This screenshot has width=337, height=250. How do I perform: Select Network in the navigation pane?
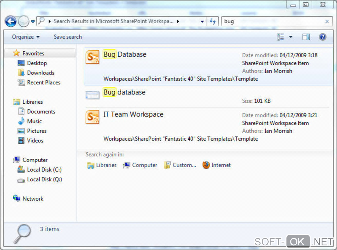33,199
